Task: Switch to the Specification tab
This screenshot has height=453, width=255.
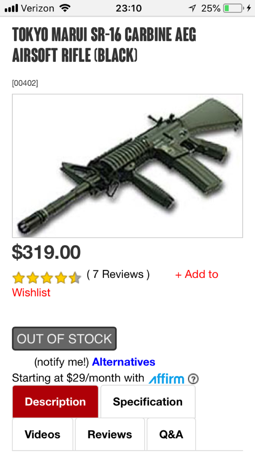Action: click(x=148, y=402)
